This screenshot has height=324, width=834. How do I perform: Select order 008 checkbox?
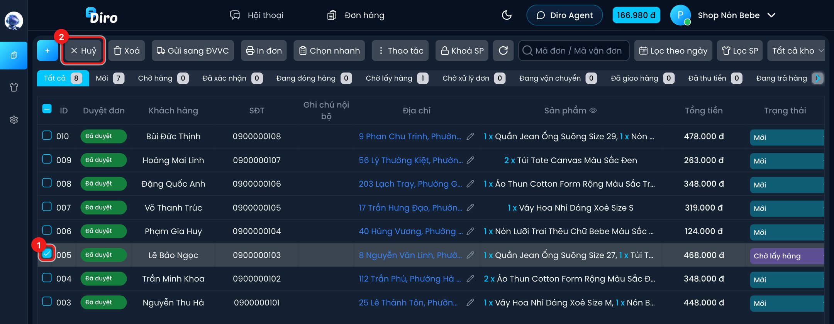pos(47,183)
